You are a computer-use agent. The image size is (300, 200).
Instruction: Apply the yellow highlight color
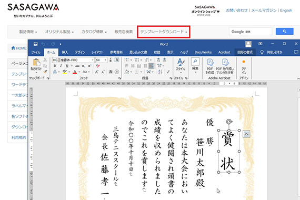(x=65, y=72)
